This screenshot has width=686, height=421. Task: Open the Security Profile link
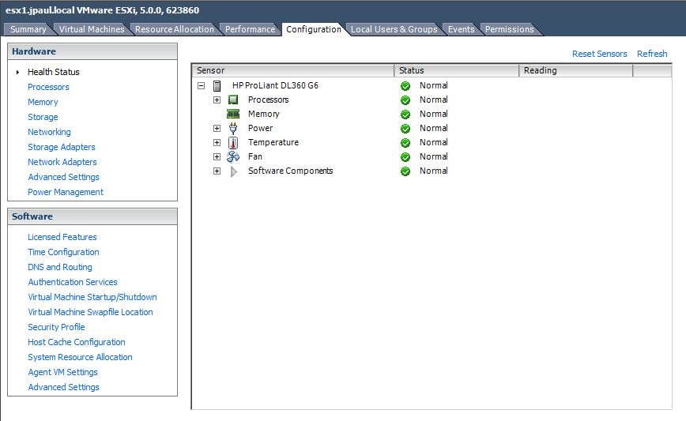56,327
